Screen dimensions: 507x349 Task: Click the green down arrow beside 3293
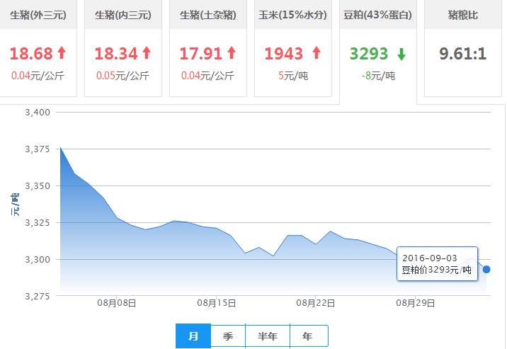(x=401, y=55)
